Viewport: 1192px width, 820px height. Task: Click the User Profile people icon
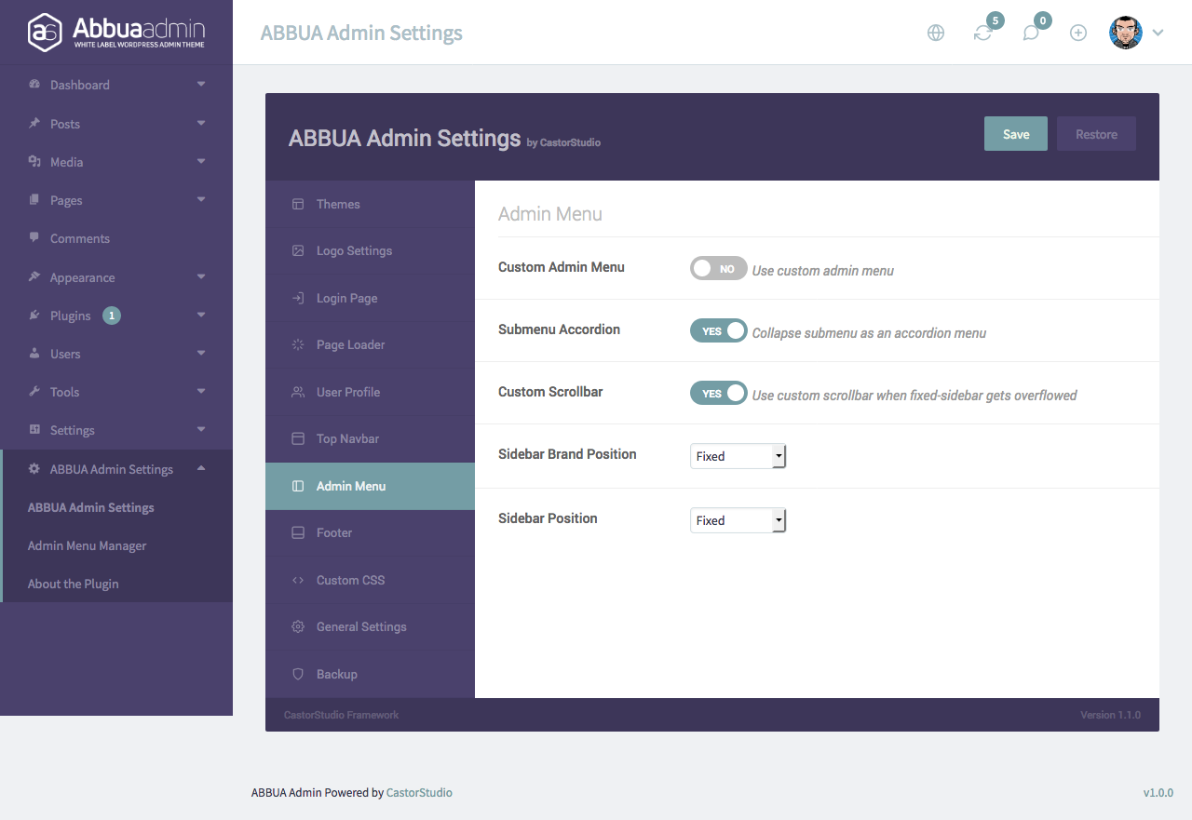point(298,392)
